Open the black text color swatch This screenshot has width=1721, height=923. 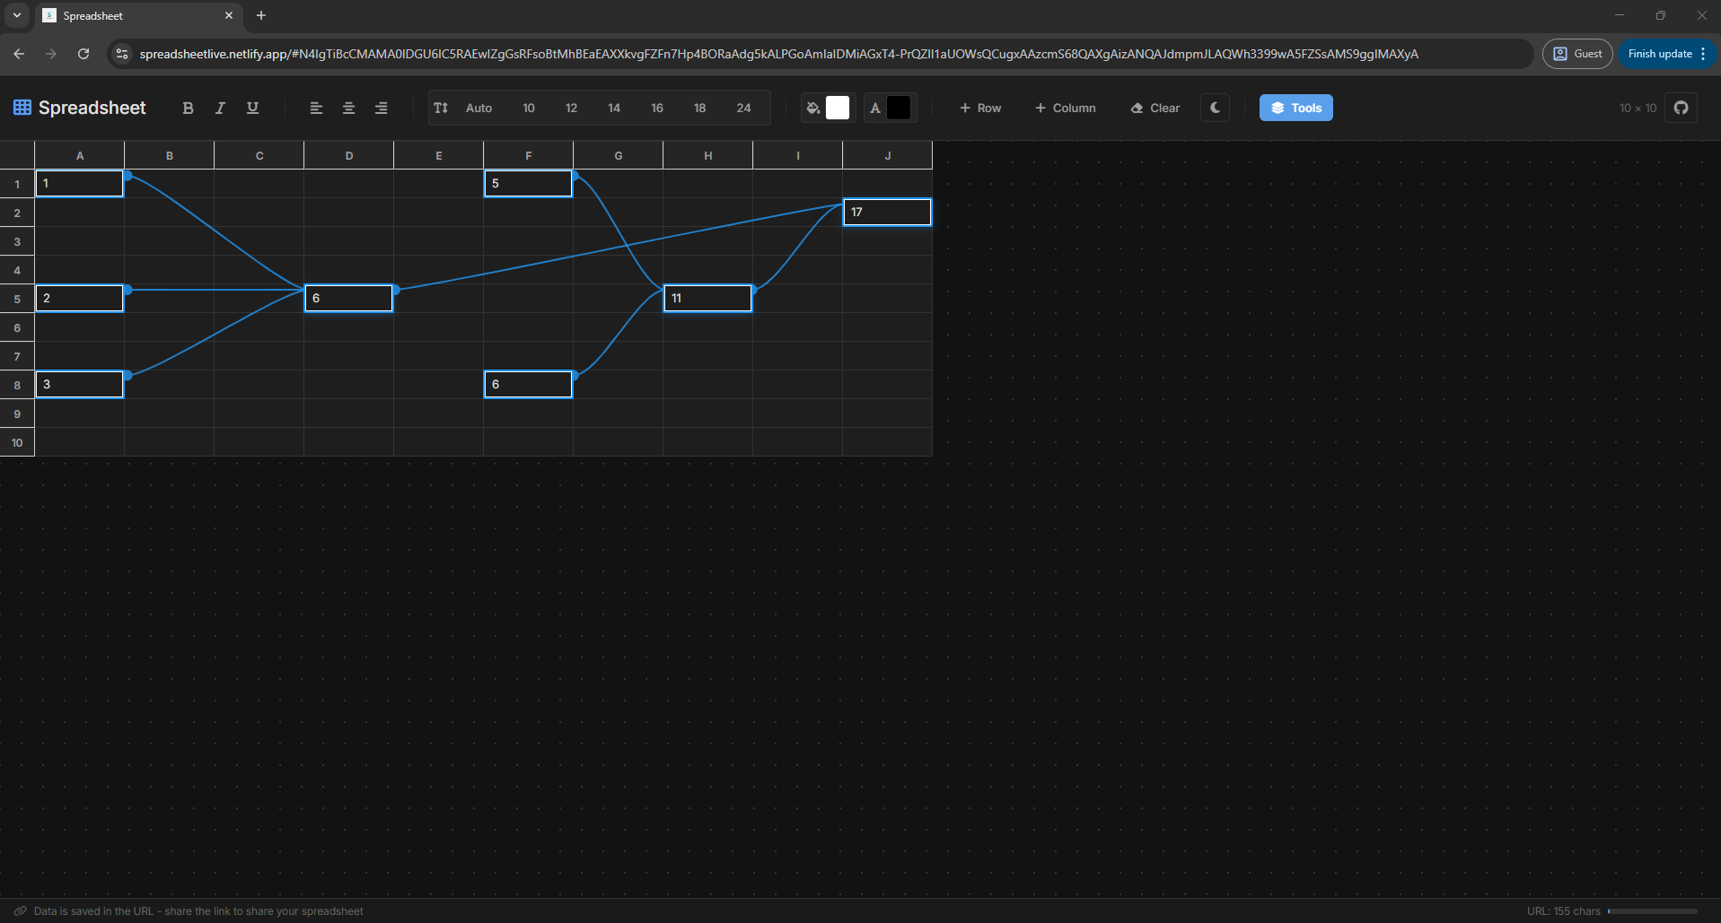[x=899, y=108]
